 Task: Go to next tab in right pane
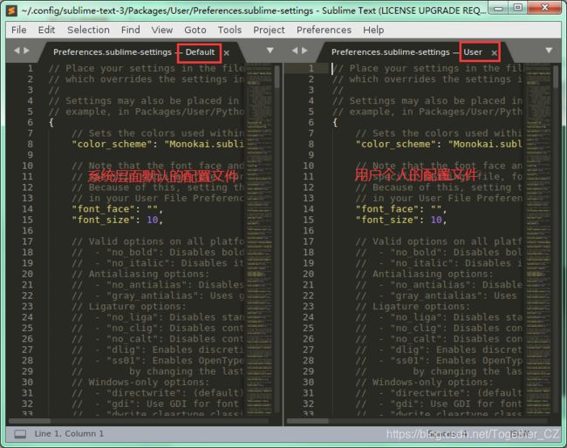304,51
